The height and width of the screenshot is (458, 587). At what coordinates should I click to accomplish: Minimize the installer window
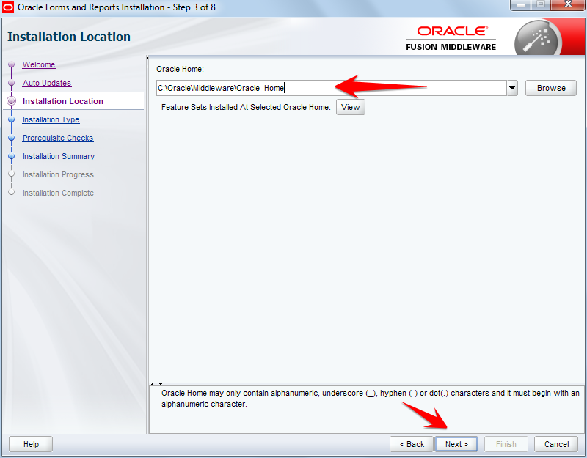[521, 5]
